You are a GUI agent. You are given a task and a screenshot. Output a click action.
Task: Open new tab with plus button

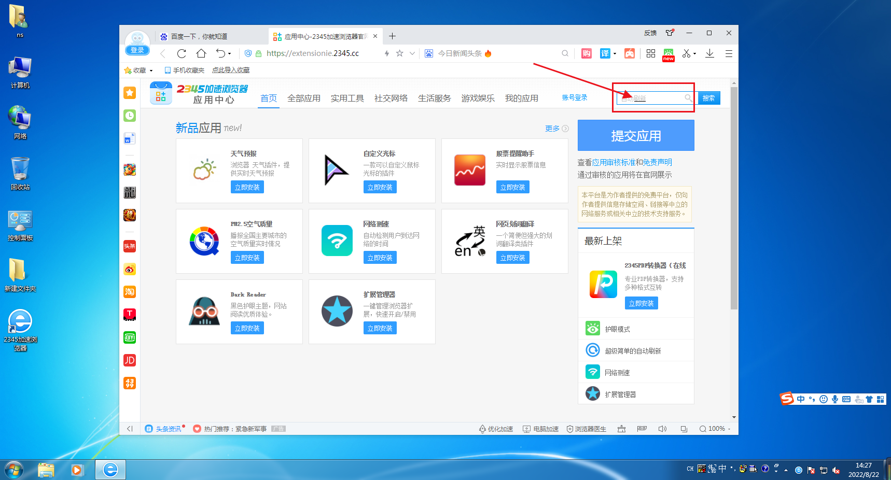pos(393,36)
